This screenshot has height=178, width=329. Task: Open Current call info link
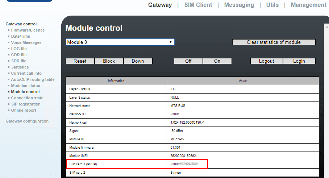click(26, 73)
